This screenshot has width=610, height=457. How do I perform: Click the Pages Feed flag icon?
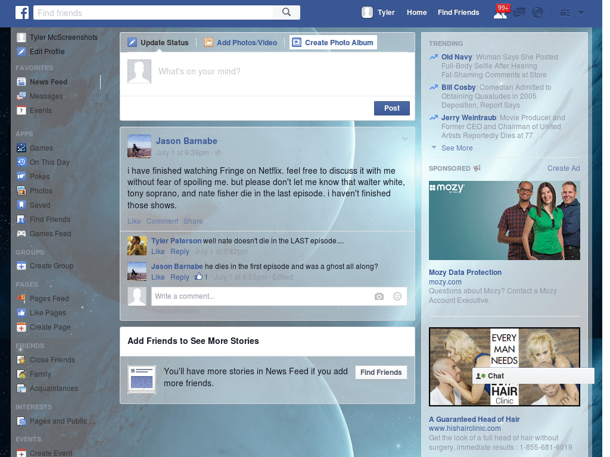(x=21, y=299)
